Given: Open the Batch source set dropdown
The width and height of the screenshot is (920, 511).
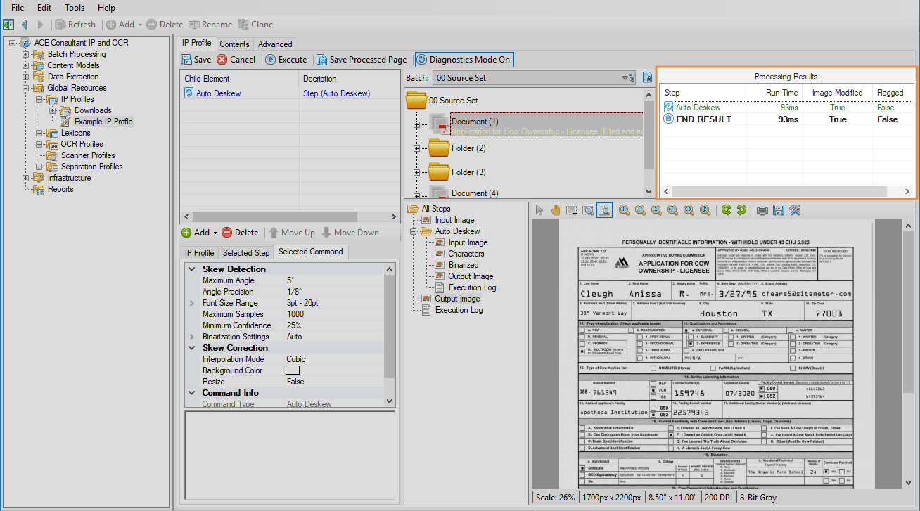Looking at the screenshot, I should tap(625, 78).
